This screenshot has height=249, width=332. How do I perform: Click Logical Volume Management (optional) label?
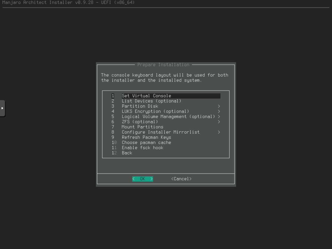click(168, 117)
